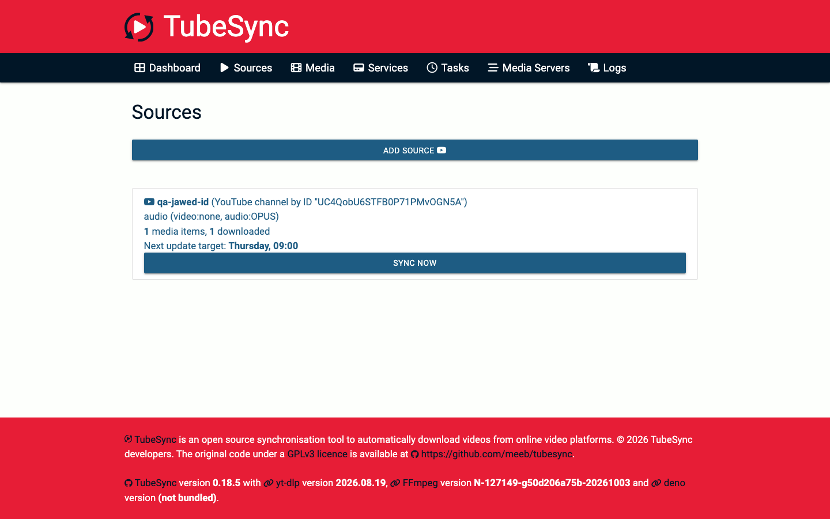Click GitHub icon before TubeSync version text
The image size is (830, 519).
click(129, 483)
